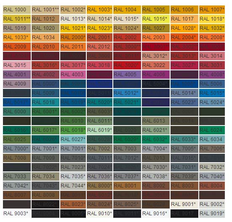Viewport: 232px width, 222px height.
Task: Choose the RAL 6010 grass green swatch
Action: click(x=73, y=121)
